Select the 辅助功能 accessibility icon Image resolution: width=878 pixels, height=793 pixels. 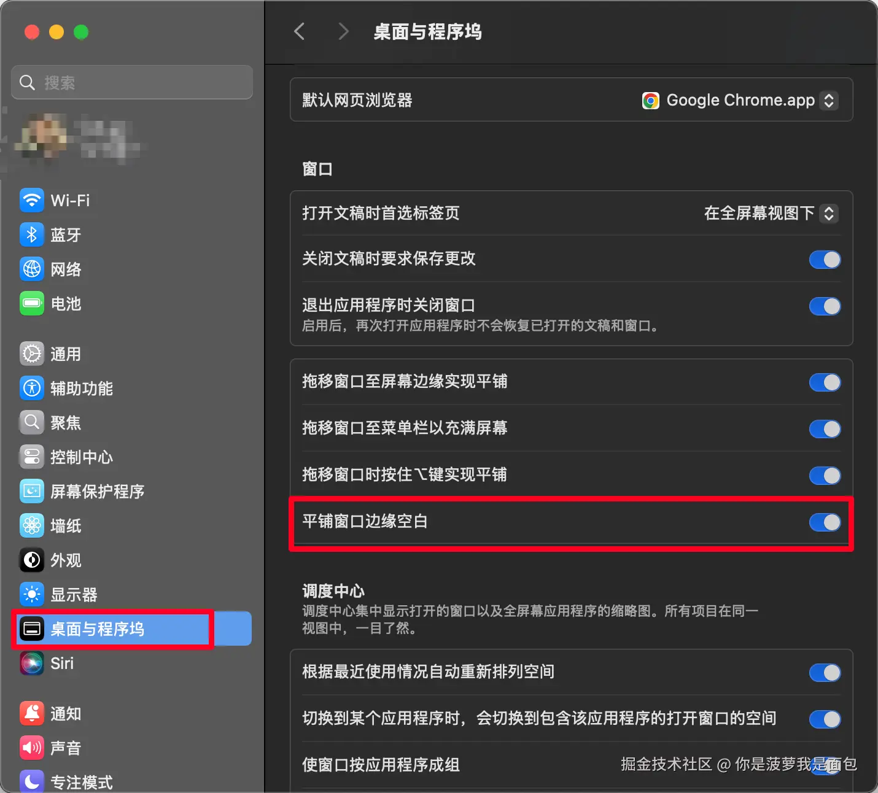coord(32,388)
